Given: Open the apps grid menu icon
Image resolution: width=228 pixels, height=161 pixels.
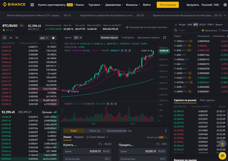Looking at the screenshot, I should pyautogui.click(x=32, y=5).
